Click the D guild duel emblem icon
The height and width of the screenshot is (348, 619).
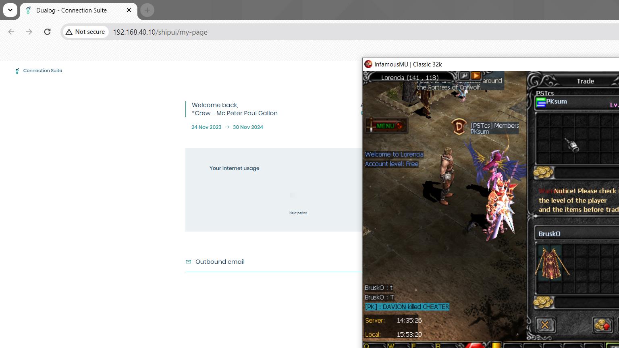tap(459, 126)
